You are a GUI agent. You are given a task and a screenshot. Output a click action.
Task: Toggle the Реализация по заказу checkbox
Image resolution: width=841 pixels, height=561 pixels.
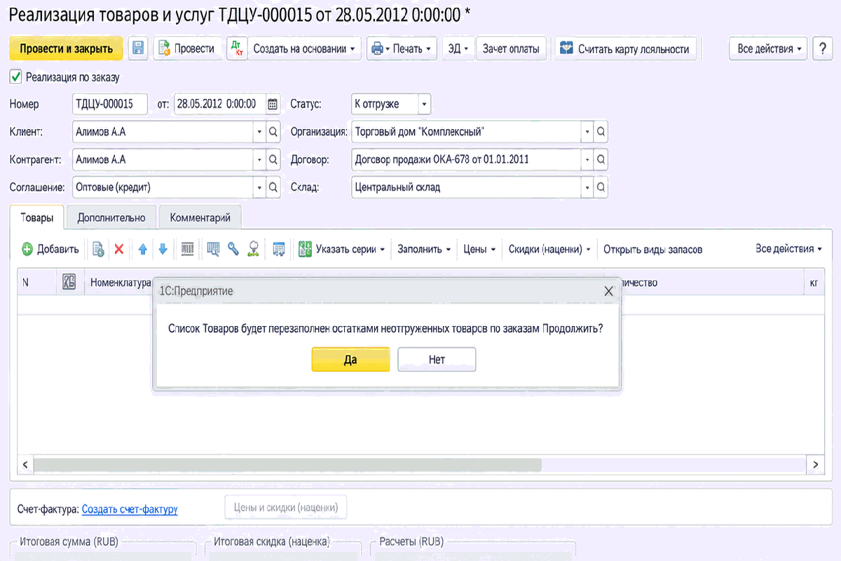[15, 76]
